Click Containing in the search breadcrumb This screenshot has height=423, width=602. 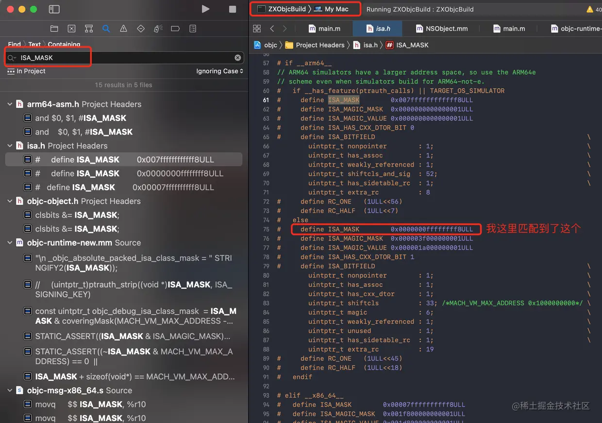click(64, 44)
